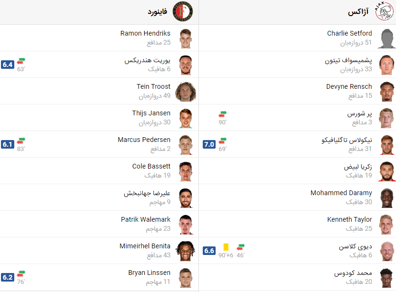Click the Feyenoord club crest logo
Screen dimensions: 396x292
183,11
